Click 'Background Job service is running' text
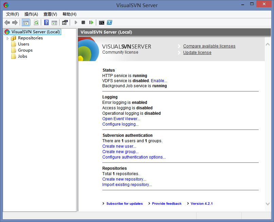This screenshot has height=222, width=274. click(x=135, y=86)
